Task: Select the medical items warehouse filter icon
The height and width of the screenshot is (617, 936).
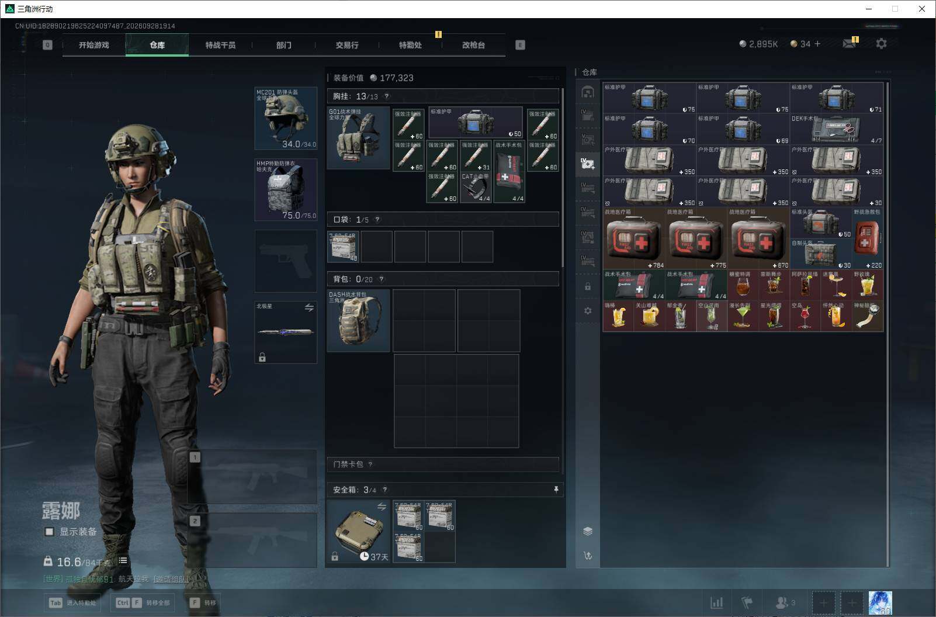Action: click(x=588, y=163)
